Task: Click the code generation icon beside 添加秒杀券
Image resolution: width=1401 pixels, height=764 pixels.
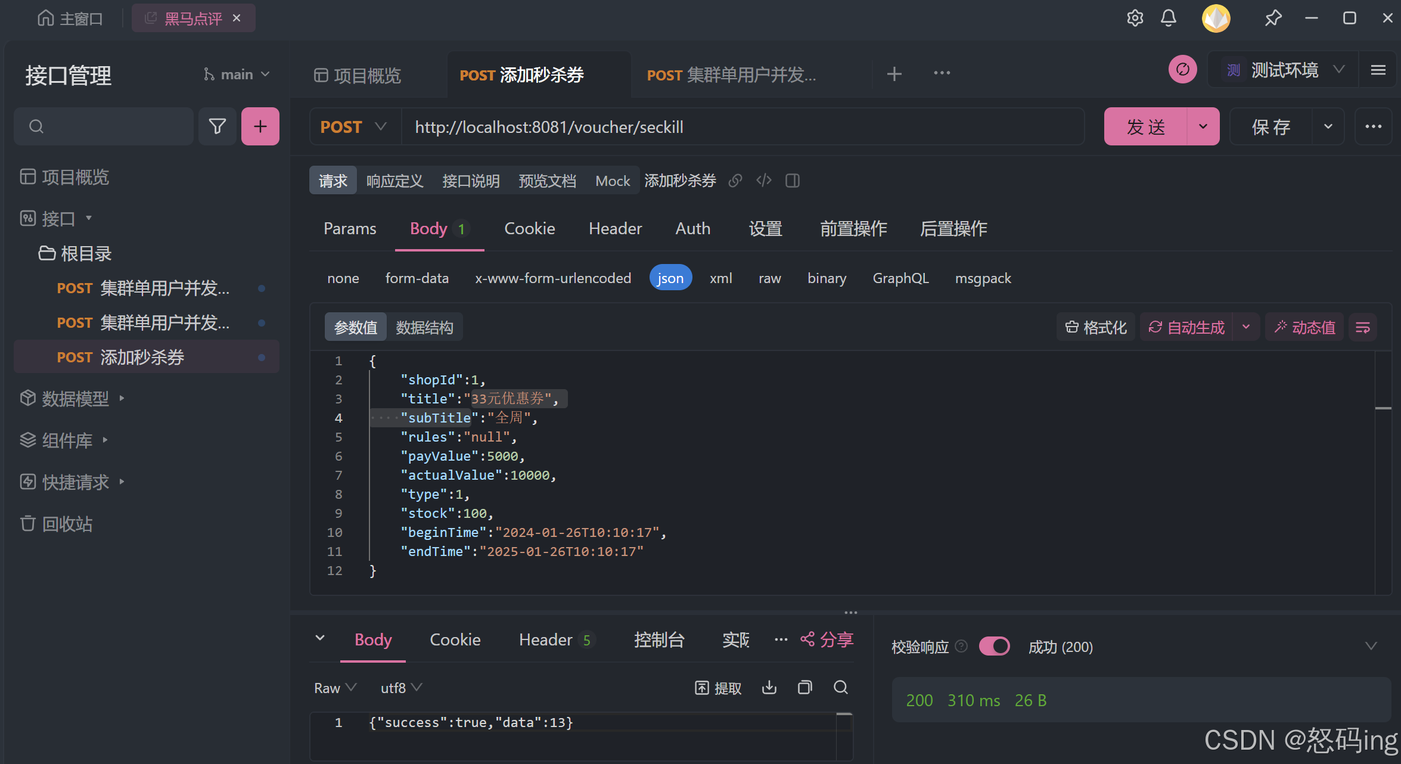Action: 764,181
